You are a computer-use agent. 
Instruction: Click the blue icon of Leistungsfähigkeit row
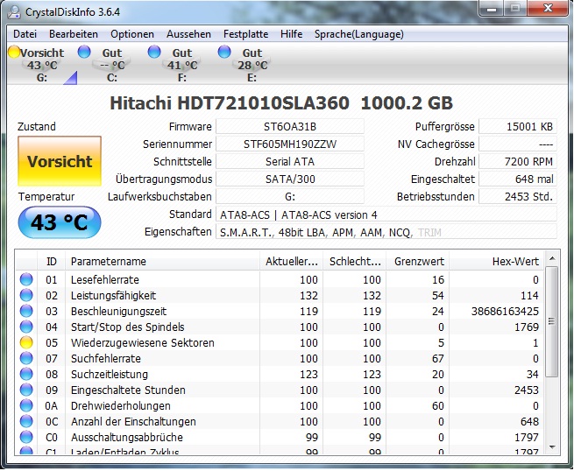(x=26, y=295)
